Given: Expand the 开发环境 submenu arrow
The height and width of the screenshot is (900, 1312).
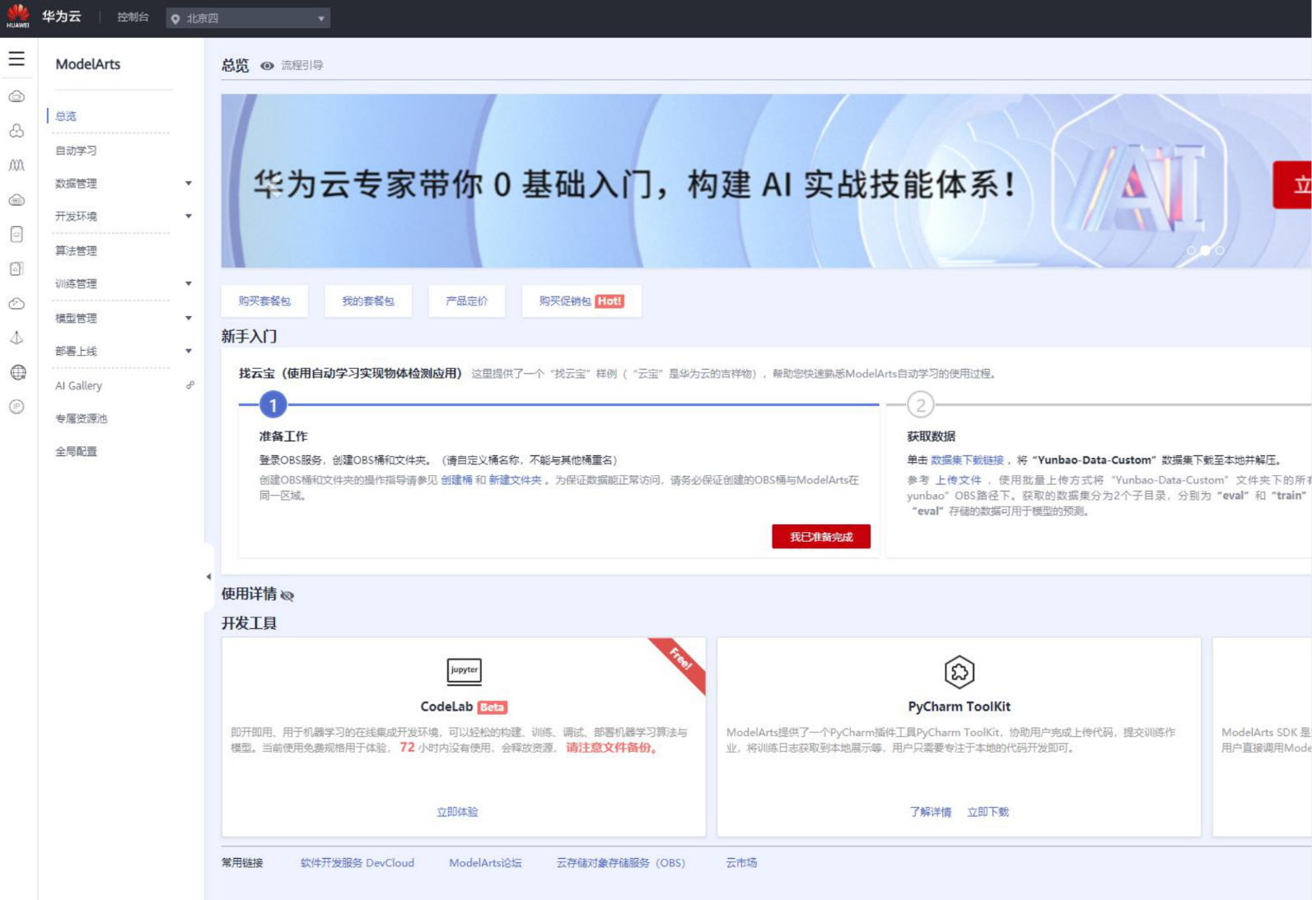Looking at the screenshot, I should point(189,217).
